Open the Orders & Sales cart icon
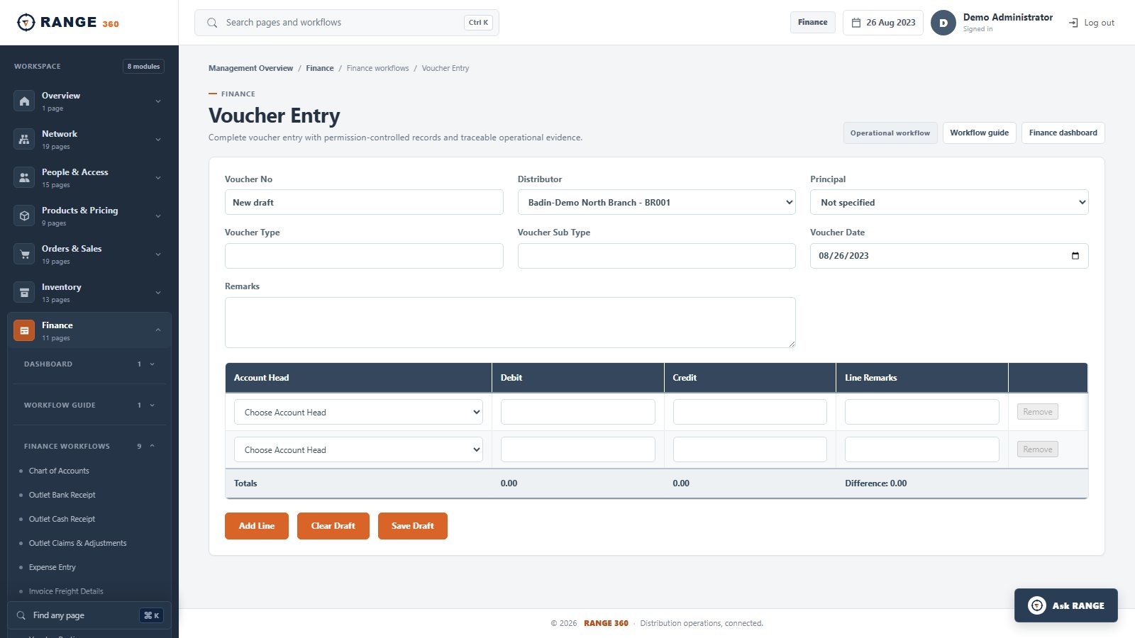 (24, 254)
